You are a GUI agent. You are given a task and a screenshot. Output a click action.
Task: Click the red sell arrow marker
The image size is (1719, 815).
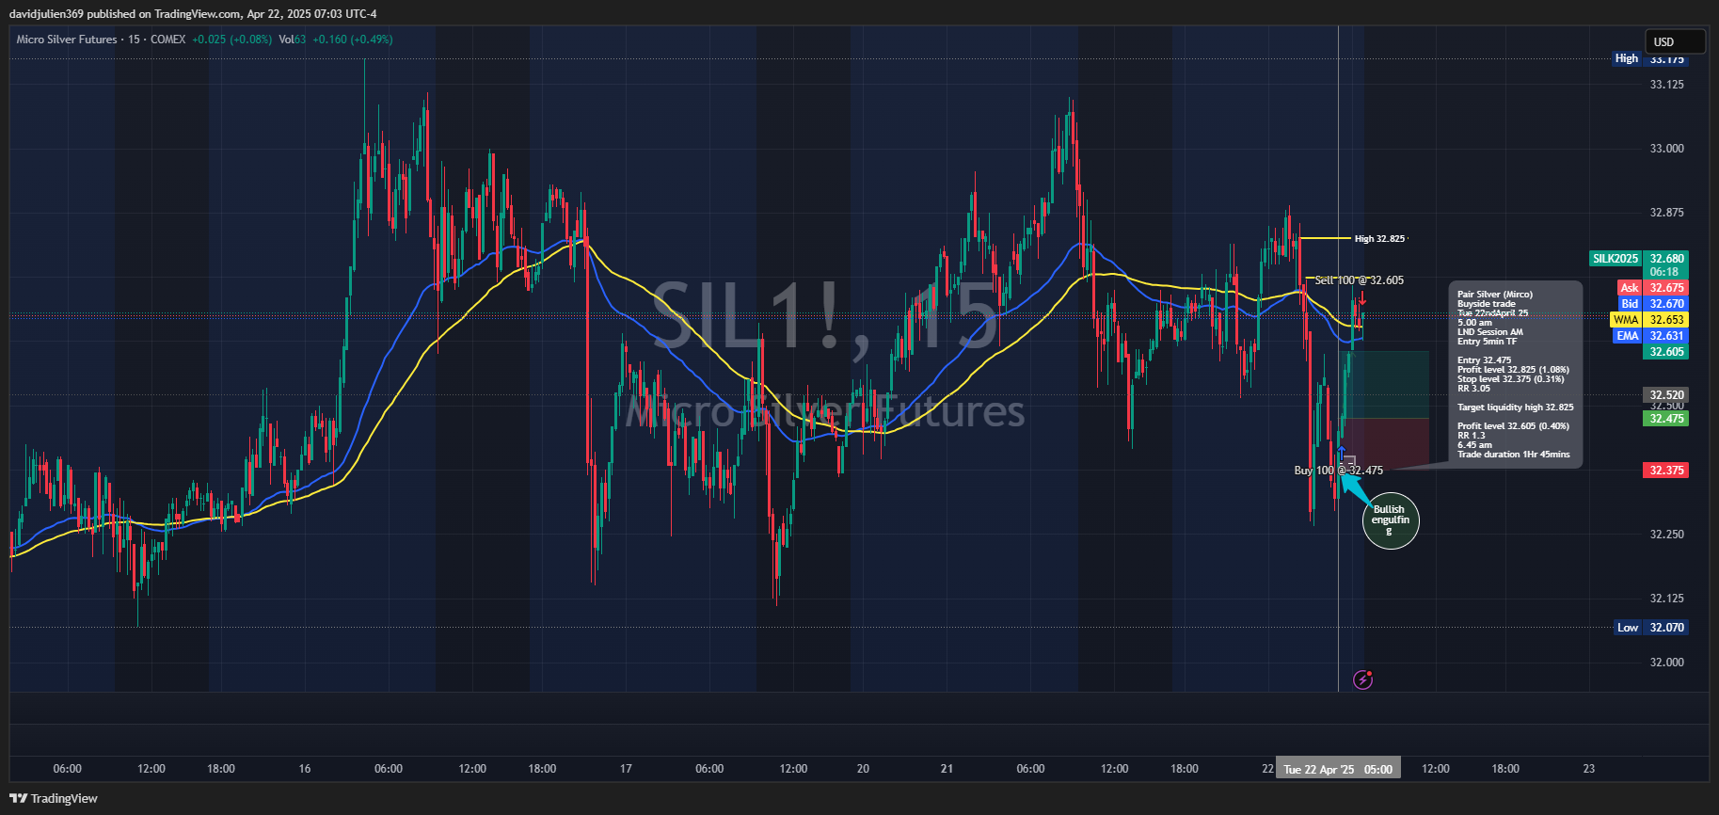pyautogui.click(x=1361, y=299)
